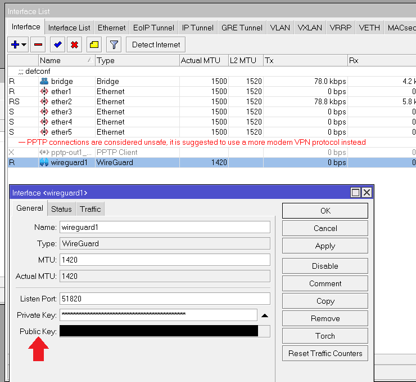
Task: Sort by the Tx column header
Action: click(x=305, y=61)
